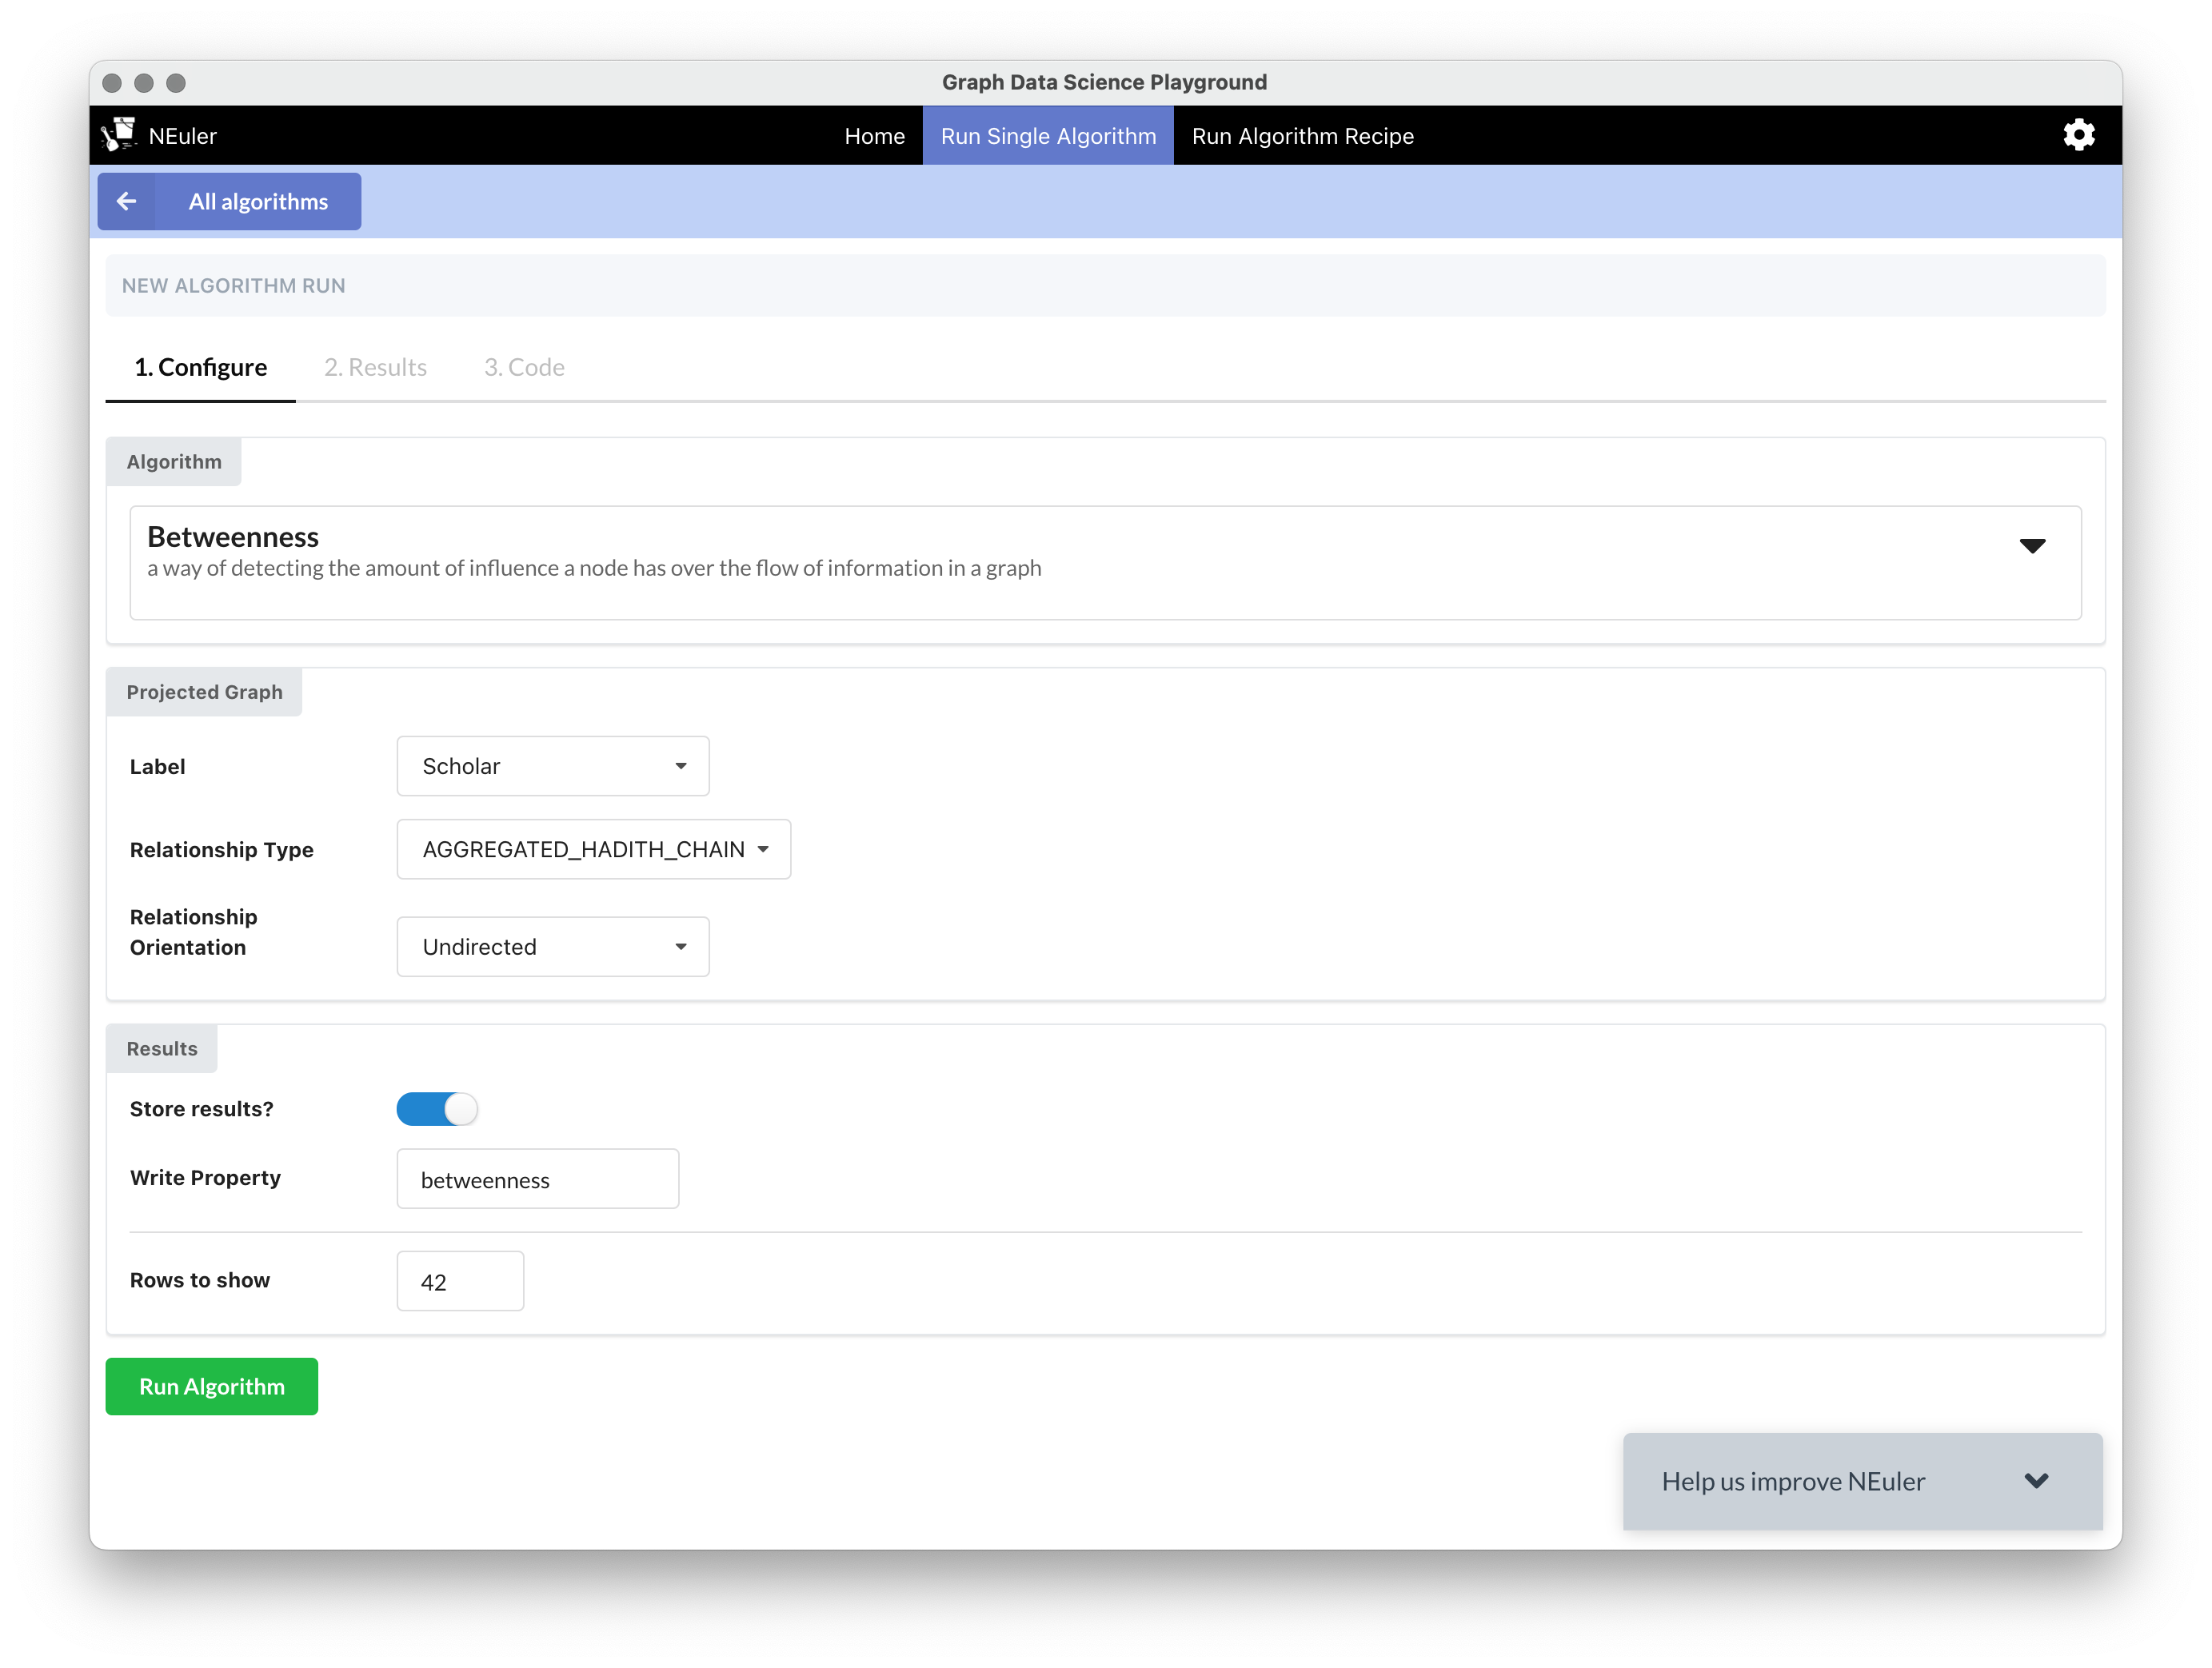Switch to the 2. Results tab
The width and height of the screenshot is (2212, 1668).
tap(375, 367)
